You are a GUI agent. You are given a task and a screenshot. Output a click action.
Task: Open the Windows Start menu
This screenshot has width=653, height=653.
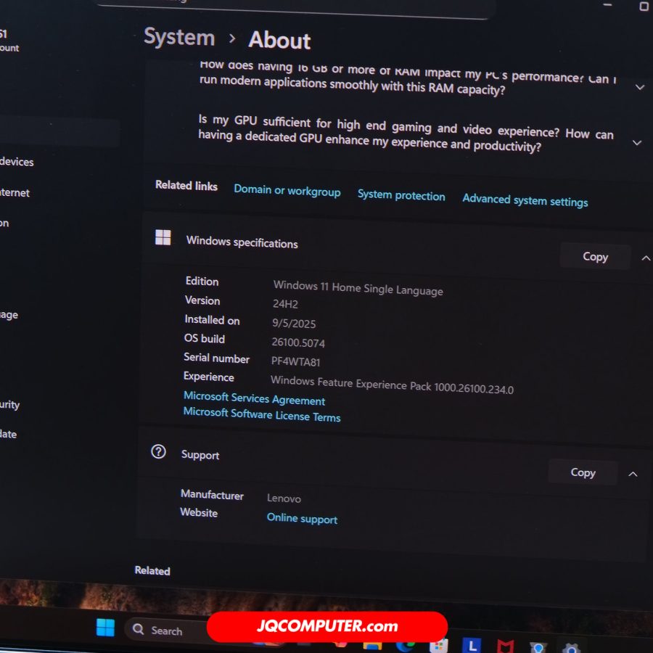click(105, 627)
